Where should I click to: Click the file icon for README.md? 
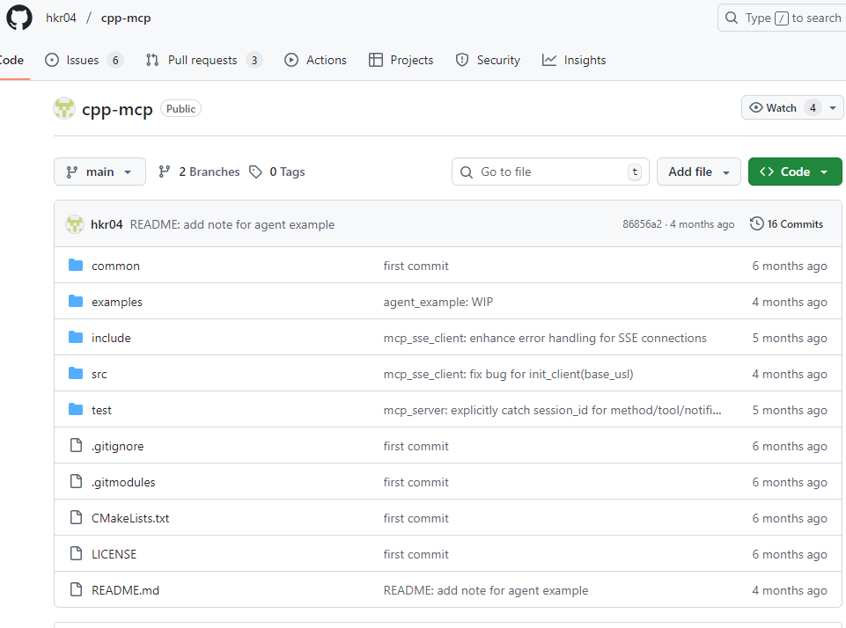(x=76, y=589)
